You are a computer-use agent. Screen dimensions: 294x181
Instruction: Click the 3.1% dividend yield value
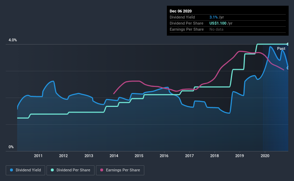(x=213, y=17)
